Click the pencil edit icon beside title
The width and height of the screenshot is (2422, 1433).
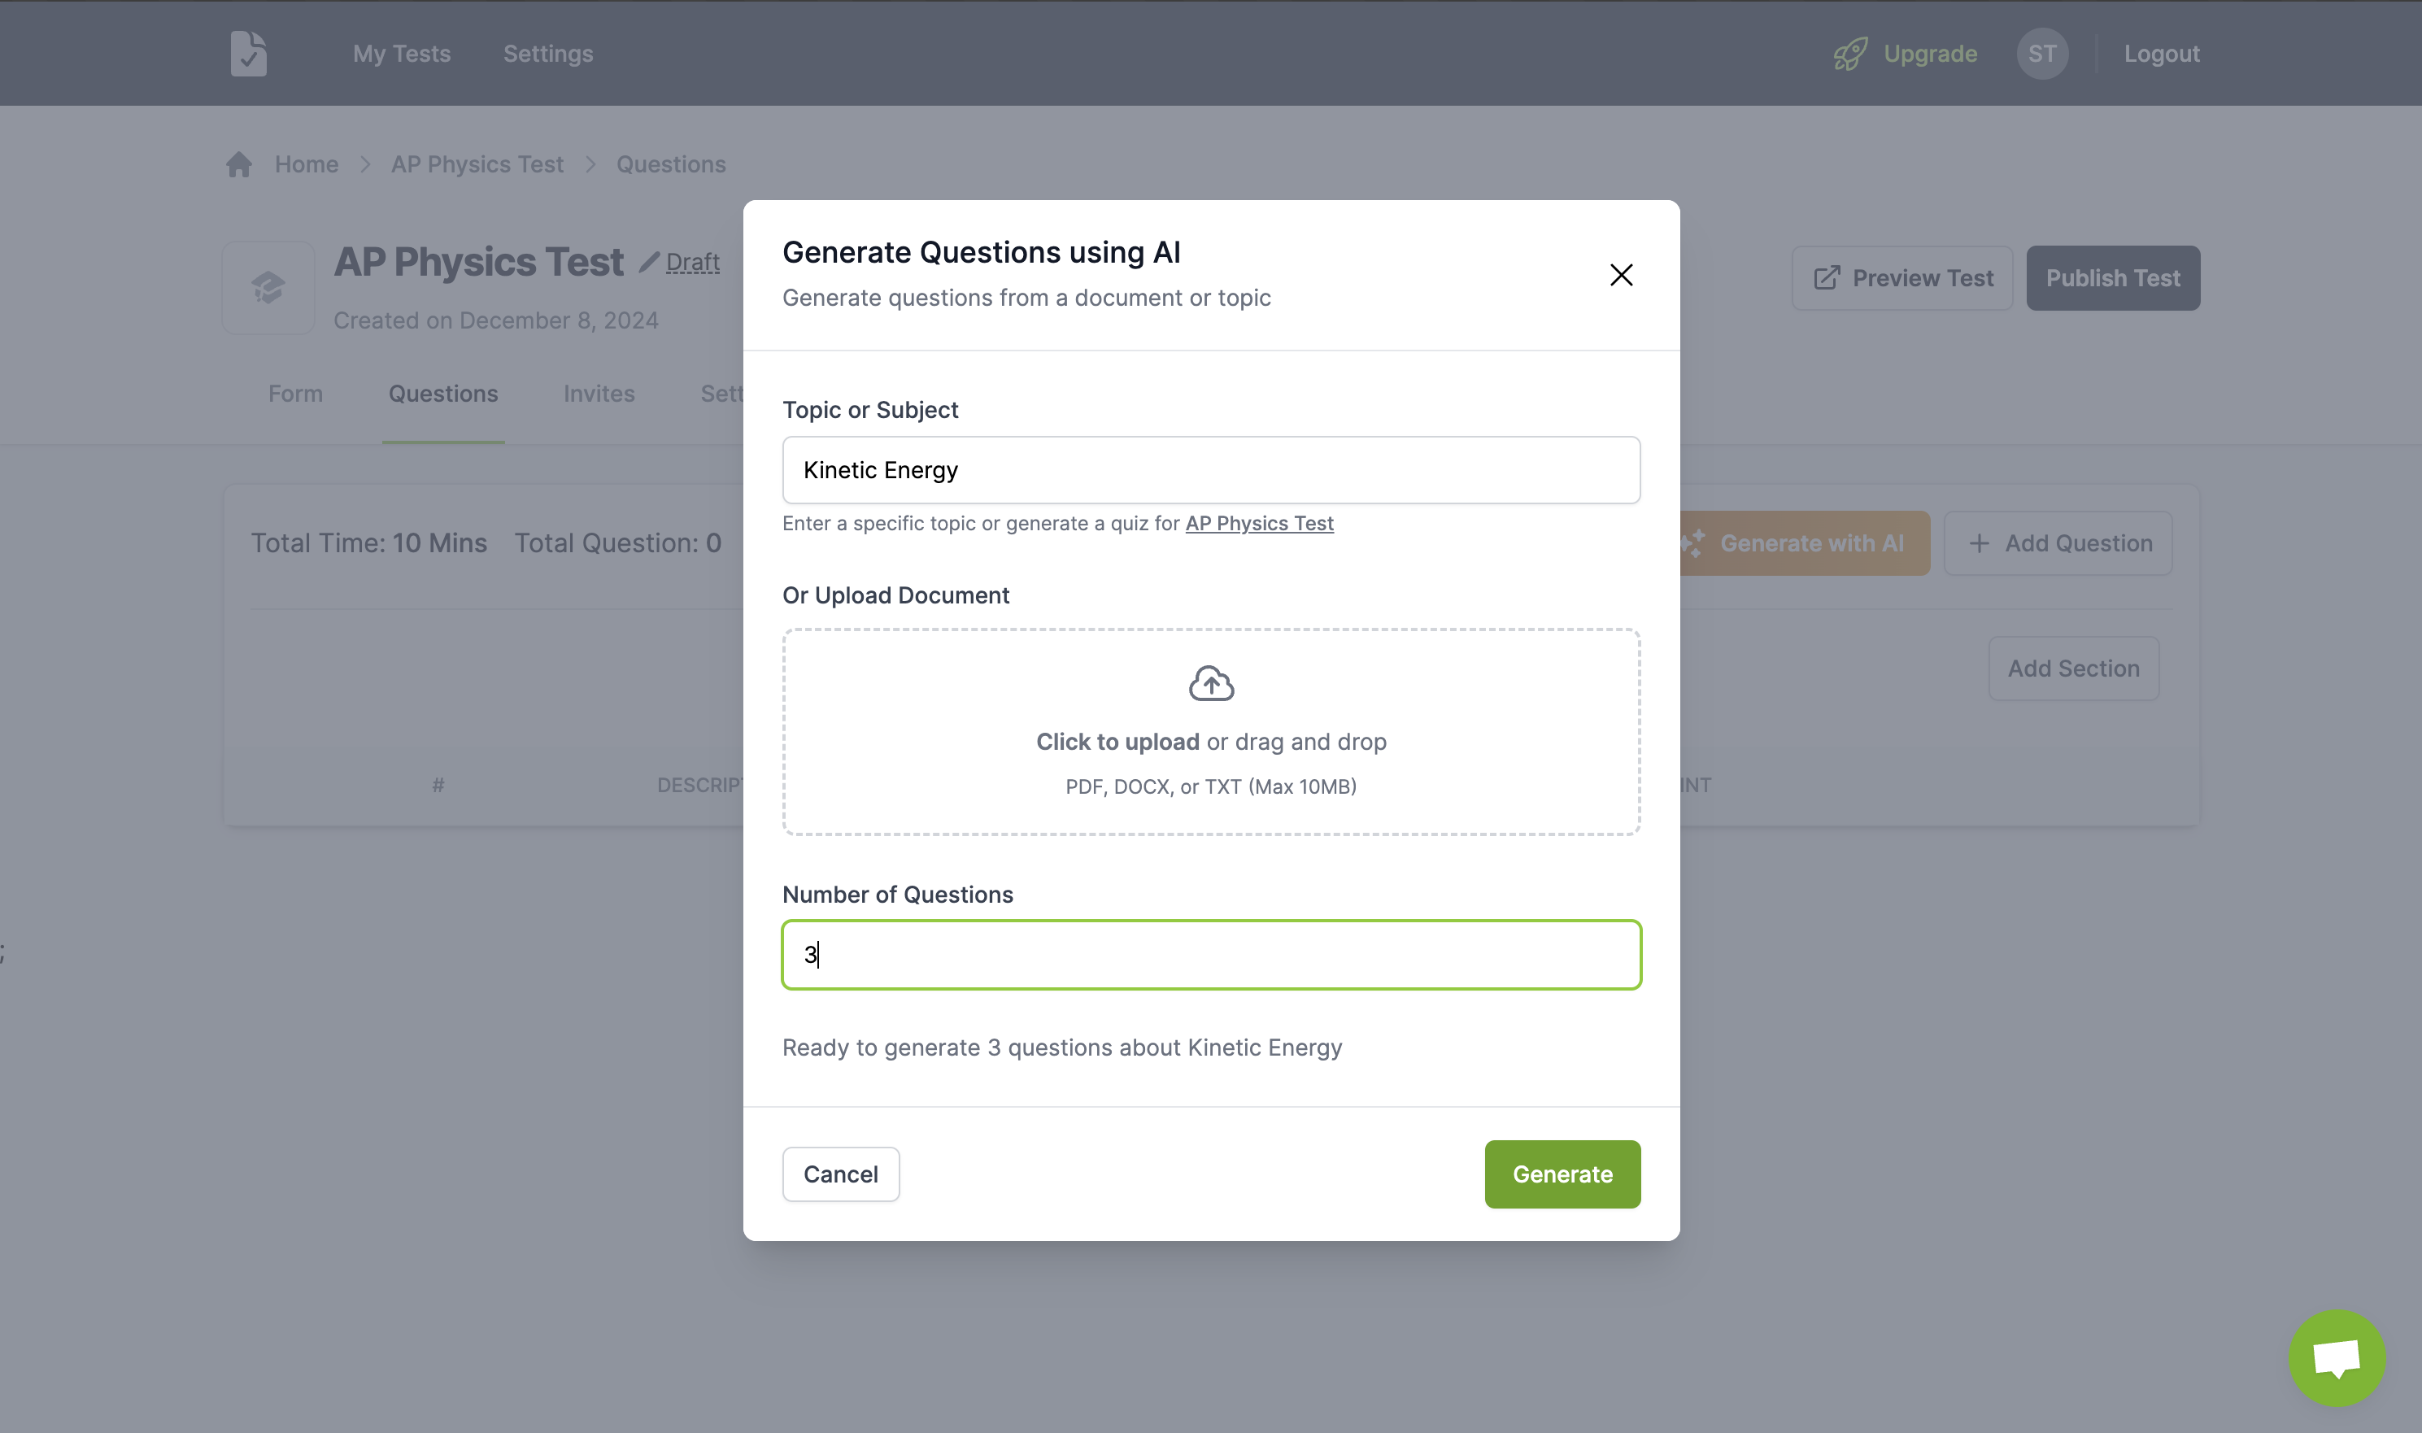point(648,263)
